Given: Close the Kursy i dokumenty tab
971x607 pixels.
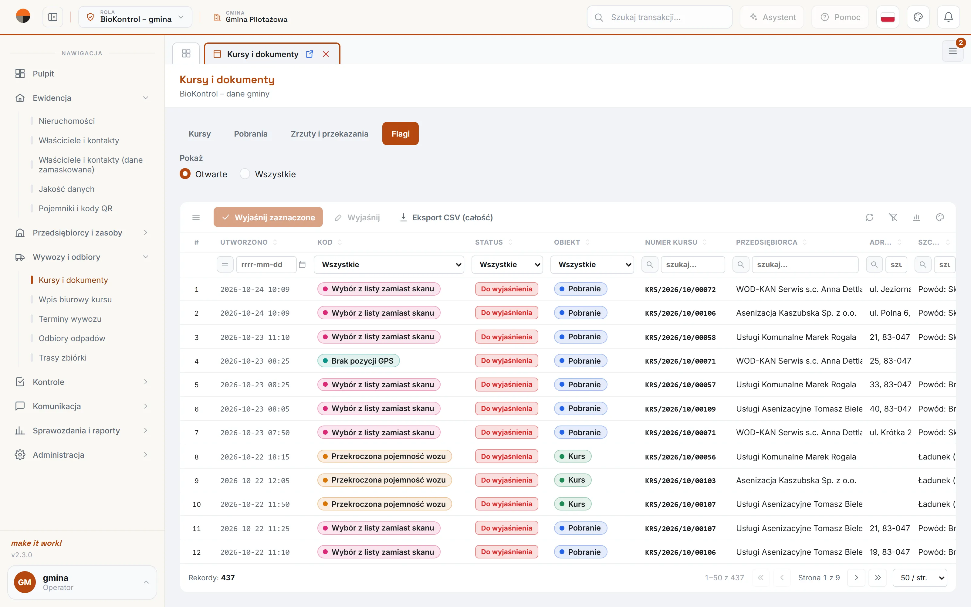Looking at the screenshot, I should click(x=326, y=54).
